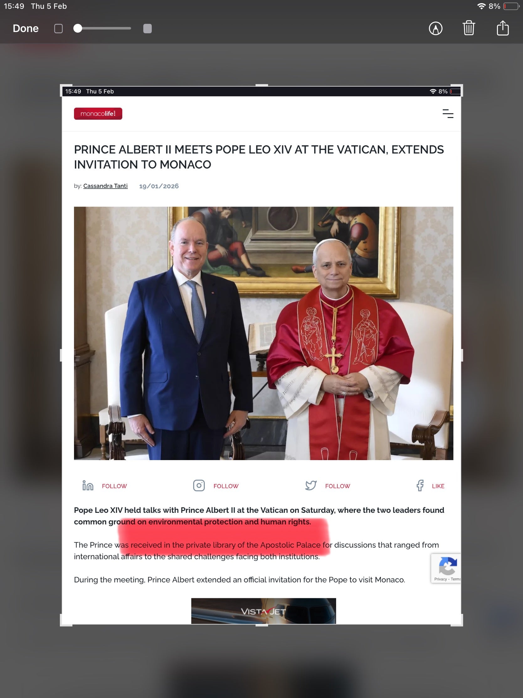Click the LIKE text link
The image size is (523, 698).
438,486
